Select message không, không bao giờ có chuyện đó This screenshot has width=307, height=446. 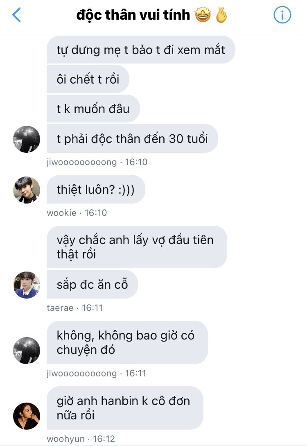pos(127,342)
